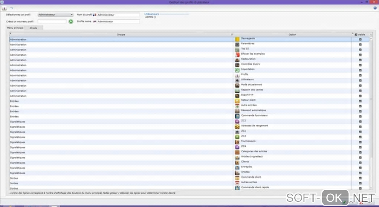Switch to the Droits tab
This screenshot has width=379, height=207.
pyautogui.click(x=33, y=28)
